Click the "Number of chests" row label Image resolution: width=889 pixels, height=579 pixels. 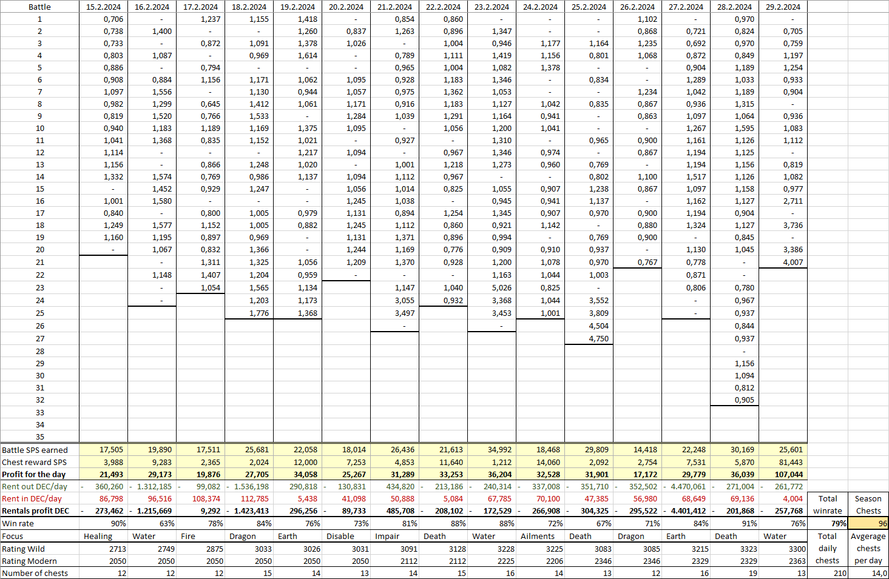click(35, 573)
